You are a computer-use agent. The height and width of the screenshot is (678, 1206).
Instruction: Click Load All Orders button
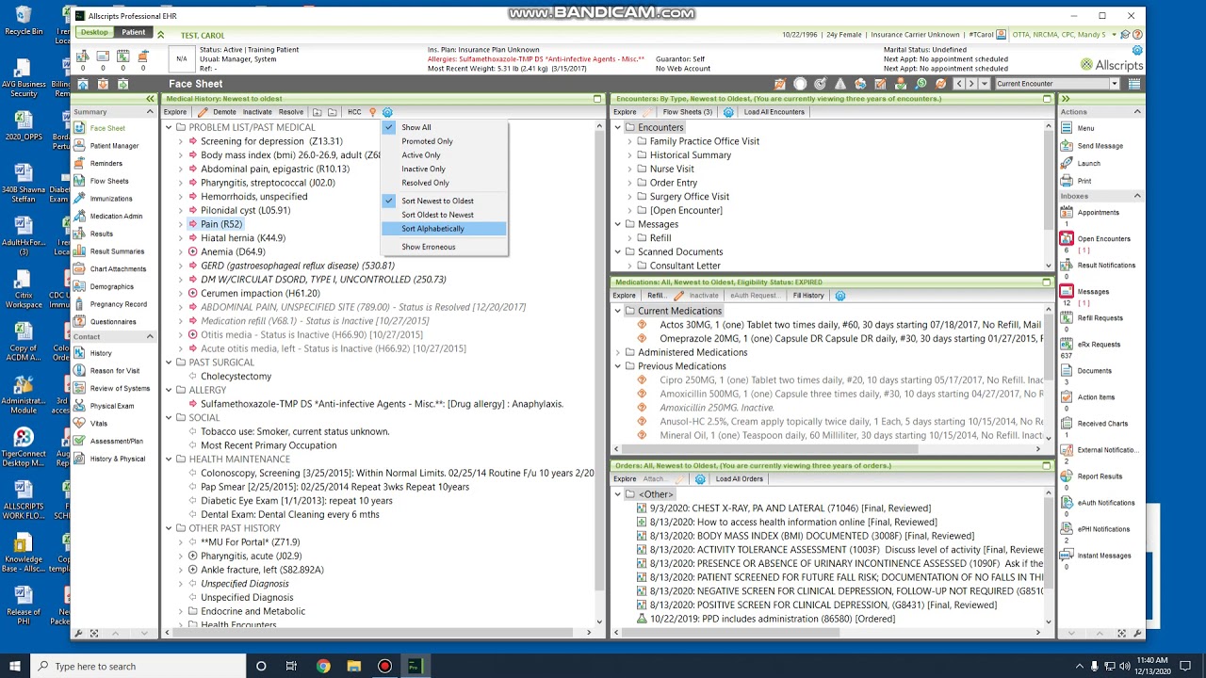[x=739, y=479]
